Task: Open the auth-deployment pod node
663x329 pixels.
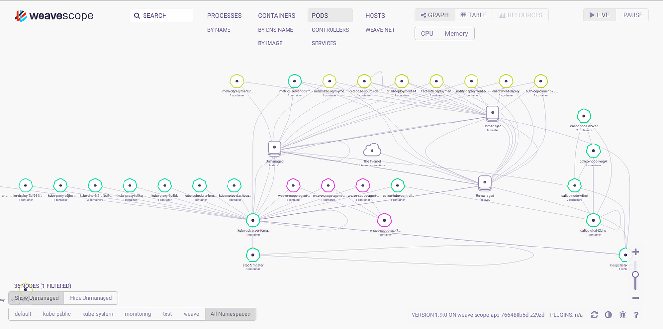Action: 540,81
